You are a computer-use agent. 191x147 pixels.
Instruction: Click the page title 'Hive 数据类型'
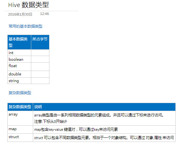28,5
